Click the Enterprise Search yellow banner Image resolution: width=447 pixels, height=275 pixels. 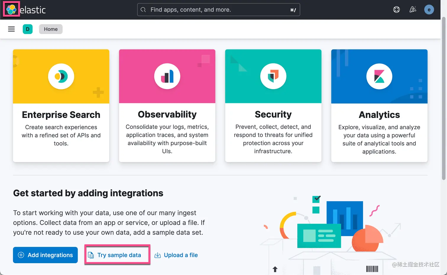click(x=61, y=76)
